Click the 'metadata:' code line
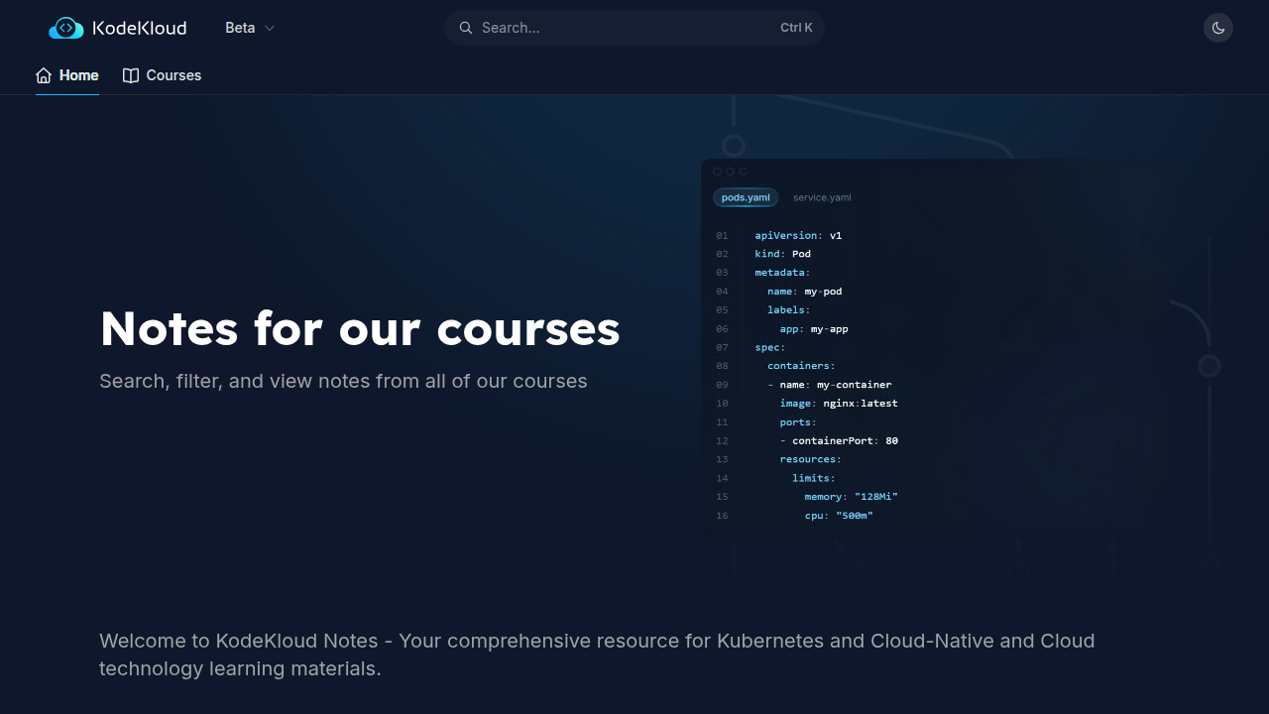 click(782, 273)
